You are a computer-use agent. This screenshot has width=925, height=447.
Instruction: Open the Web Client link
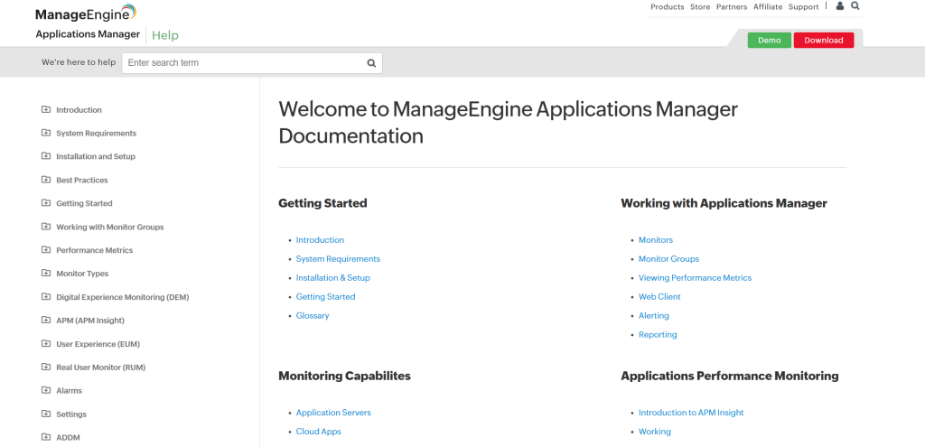[659, 296]
